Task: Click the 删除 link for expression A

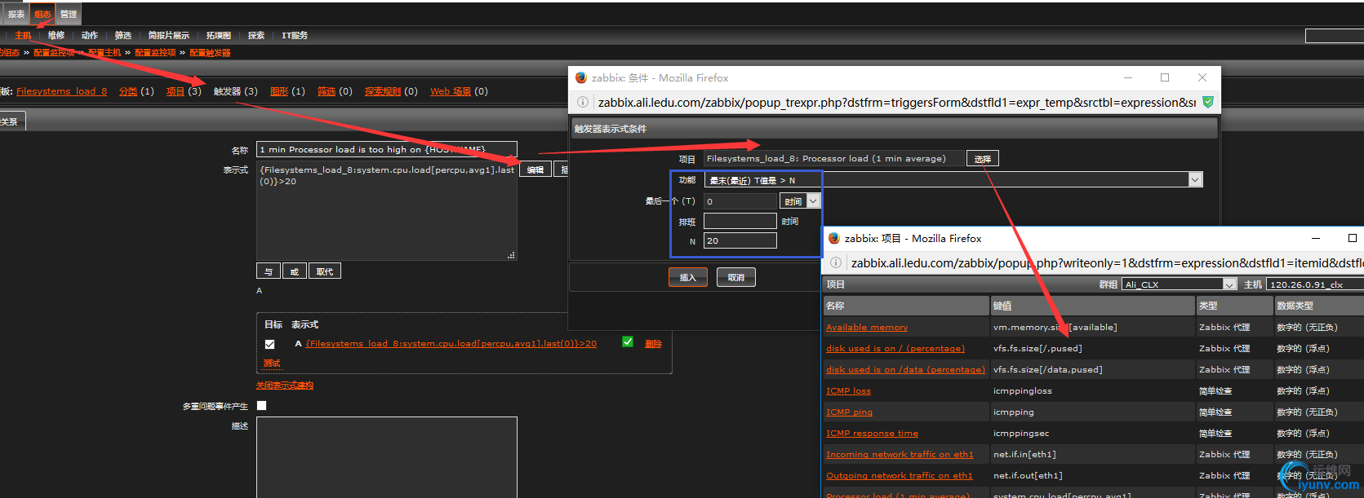Action: coord(653,344)
